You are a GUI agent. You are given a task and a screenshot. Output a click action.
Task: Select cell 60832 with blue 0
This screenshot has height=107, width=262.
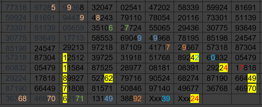coord(217,58)
